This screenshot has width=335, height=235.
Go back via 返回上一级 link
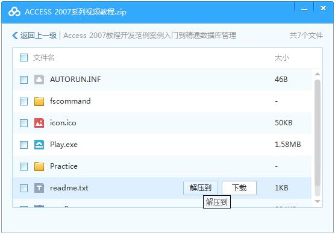[39, 36]
